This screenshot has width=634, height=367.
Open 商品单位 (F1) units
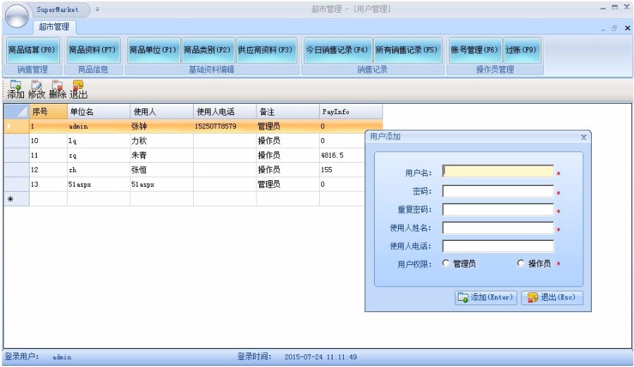[x=154, y=50]
